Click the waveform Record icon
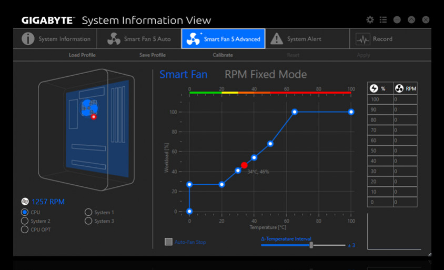 coord(363,39)
